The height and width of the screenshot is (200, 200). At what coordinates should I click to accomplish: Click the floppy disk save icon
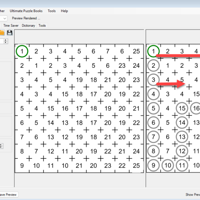10,33
